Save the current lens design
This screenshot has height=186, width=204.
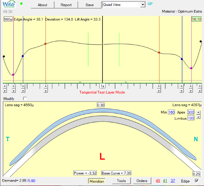click(x=90, y=5)
